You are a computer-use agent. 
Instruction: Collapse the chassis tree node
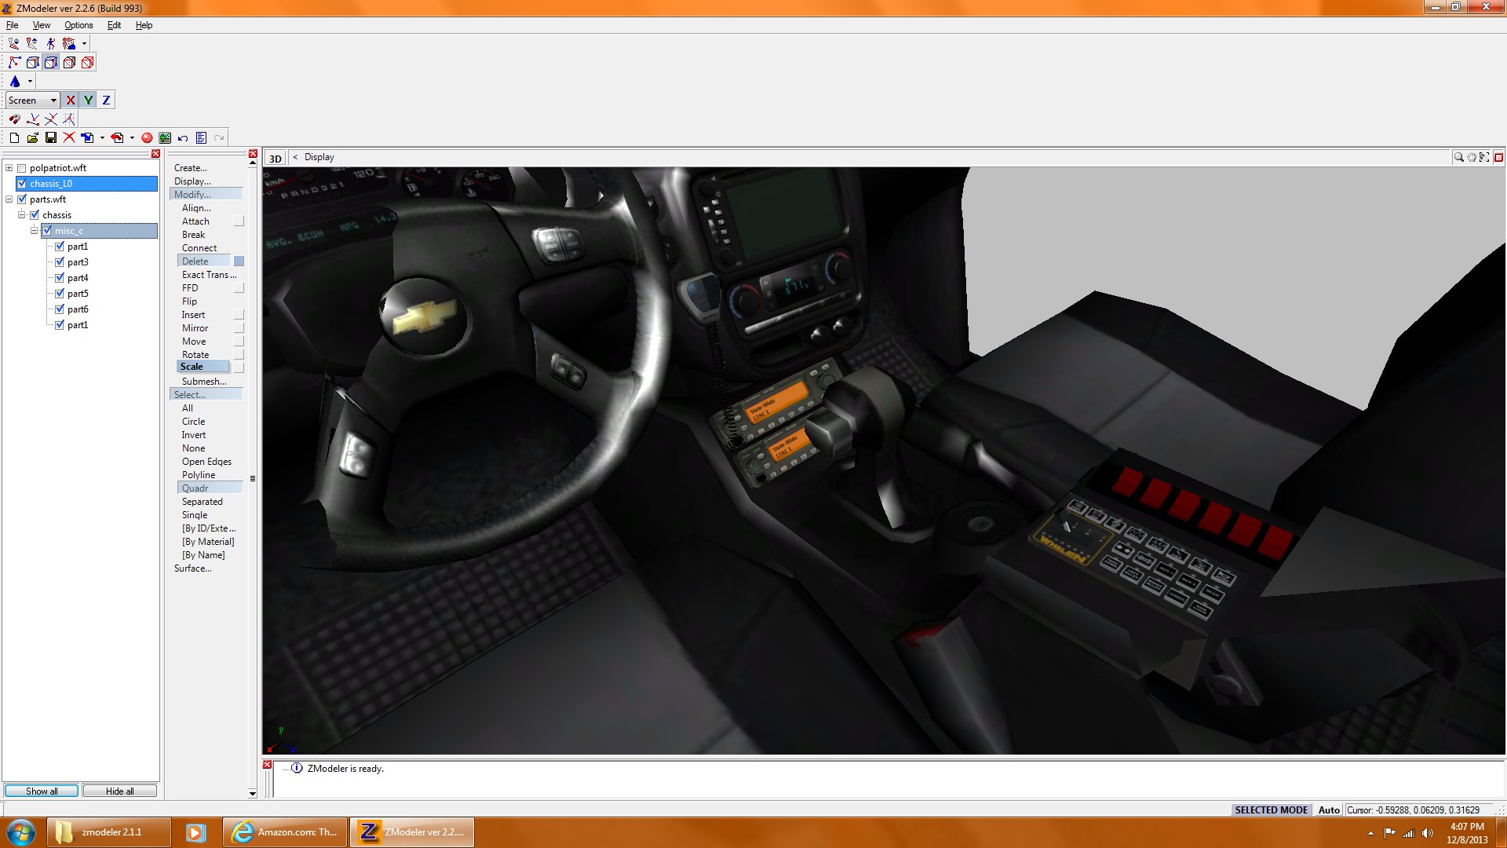point(22,215)
